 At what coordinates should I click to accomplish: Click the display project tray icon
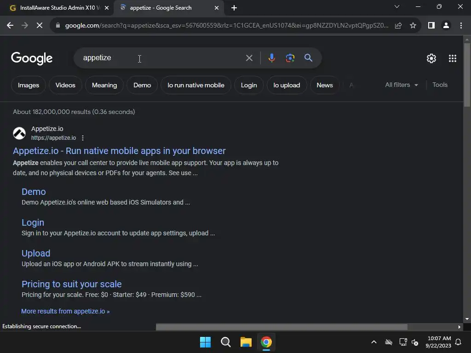403,342
